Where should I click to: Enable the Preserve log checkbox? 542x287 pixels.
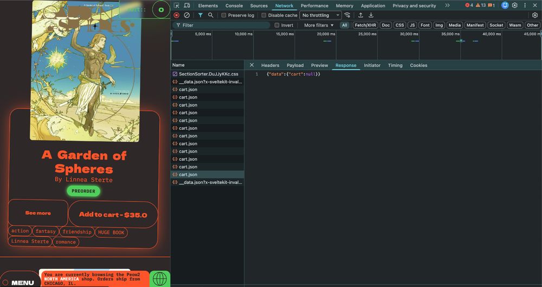tap(224, 15)
